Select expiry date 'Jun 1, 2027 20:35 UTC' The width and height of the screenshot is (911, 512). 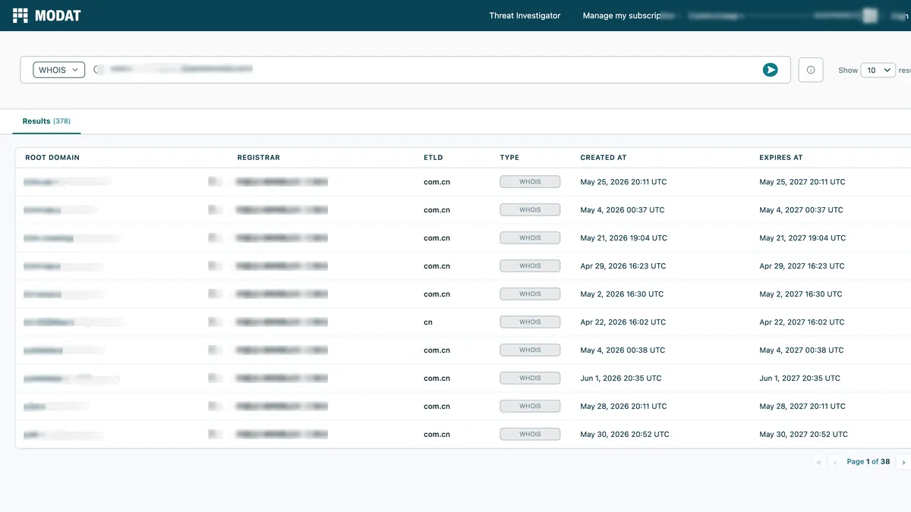click(799, 379)
